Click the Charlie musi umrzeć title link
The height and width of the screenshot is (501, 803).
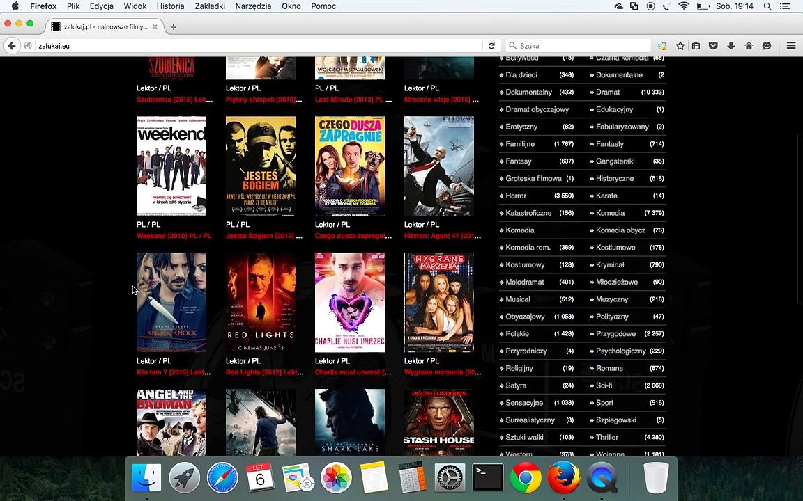[x=353, y=372]
